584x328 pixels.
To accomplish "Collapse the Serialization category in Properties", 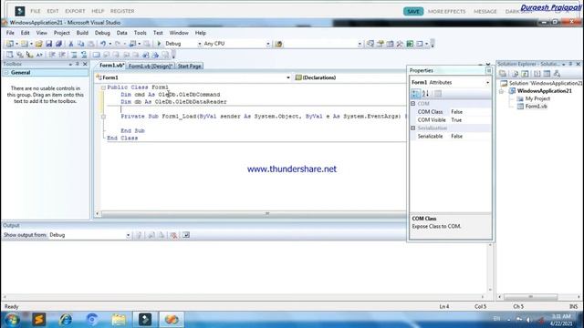I will click(413, 128).
